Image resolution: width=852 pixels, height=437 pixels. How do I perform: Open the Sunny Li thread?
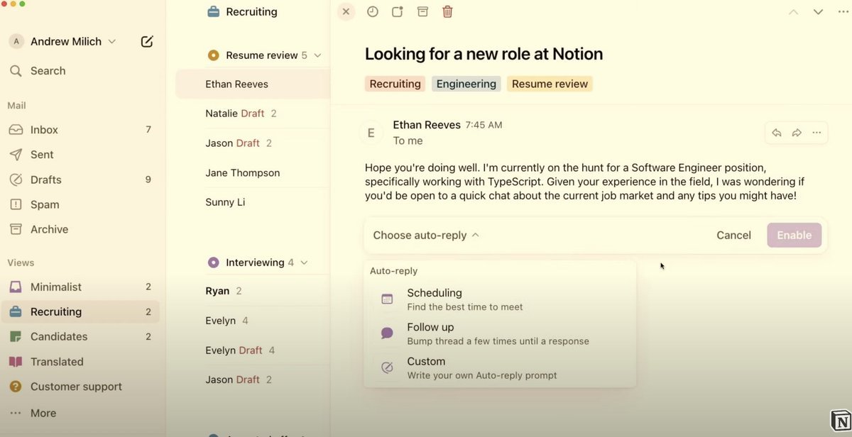(253, 202)
